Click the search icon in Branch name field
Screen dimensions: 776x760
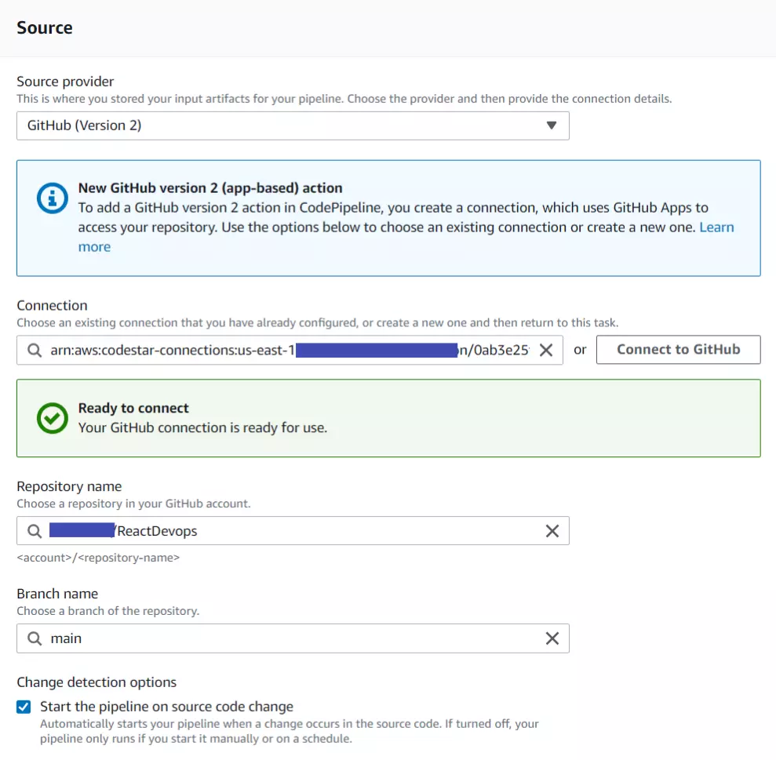(35, 638)
